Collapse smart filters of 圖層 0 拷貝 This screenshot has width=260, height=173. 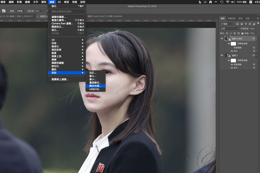[x=257, y=38]
